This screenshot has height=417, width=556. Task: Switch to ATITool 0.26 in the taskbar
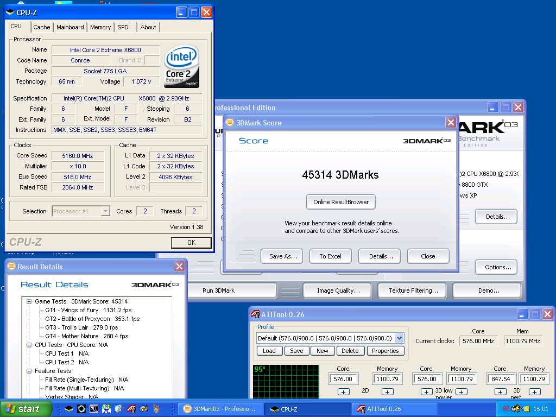[395, 409]
